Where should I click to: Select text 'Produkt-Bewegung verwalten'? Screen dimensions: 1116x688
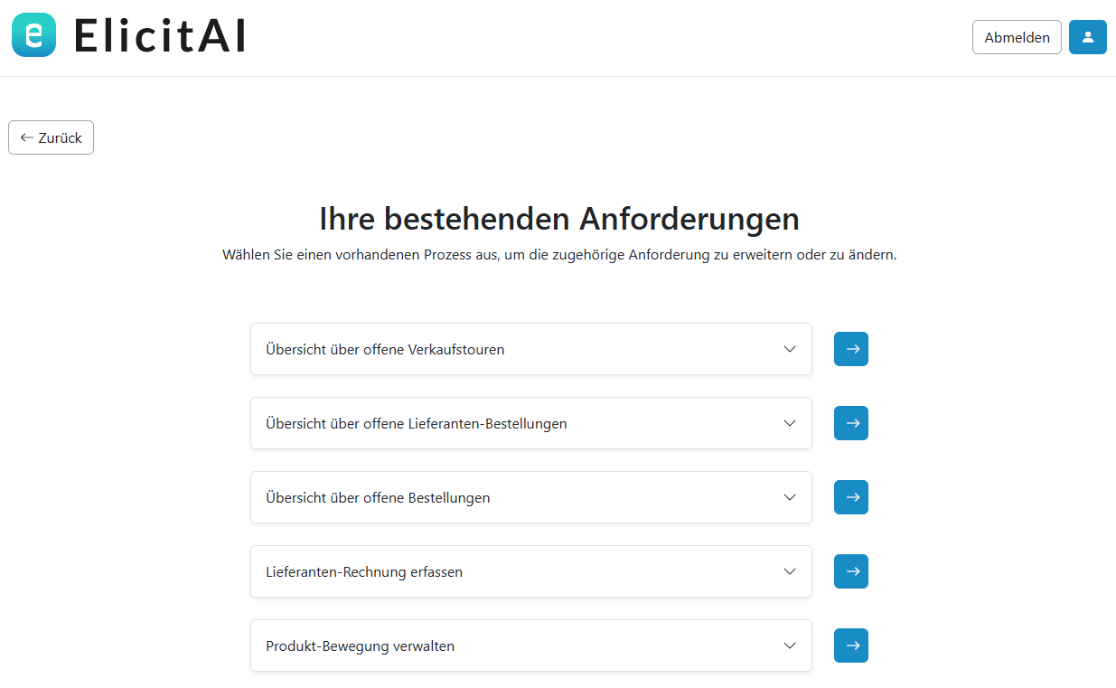pos(360,646)
